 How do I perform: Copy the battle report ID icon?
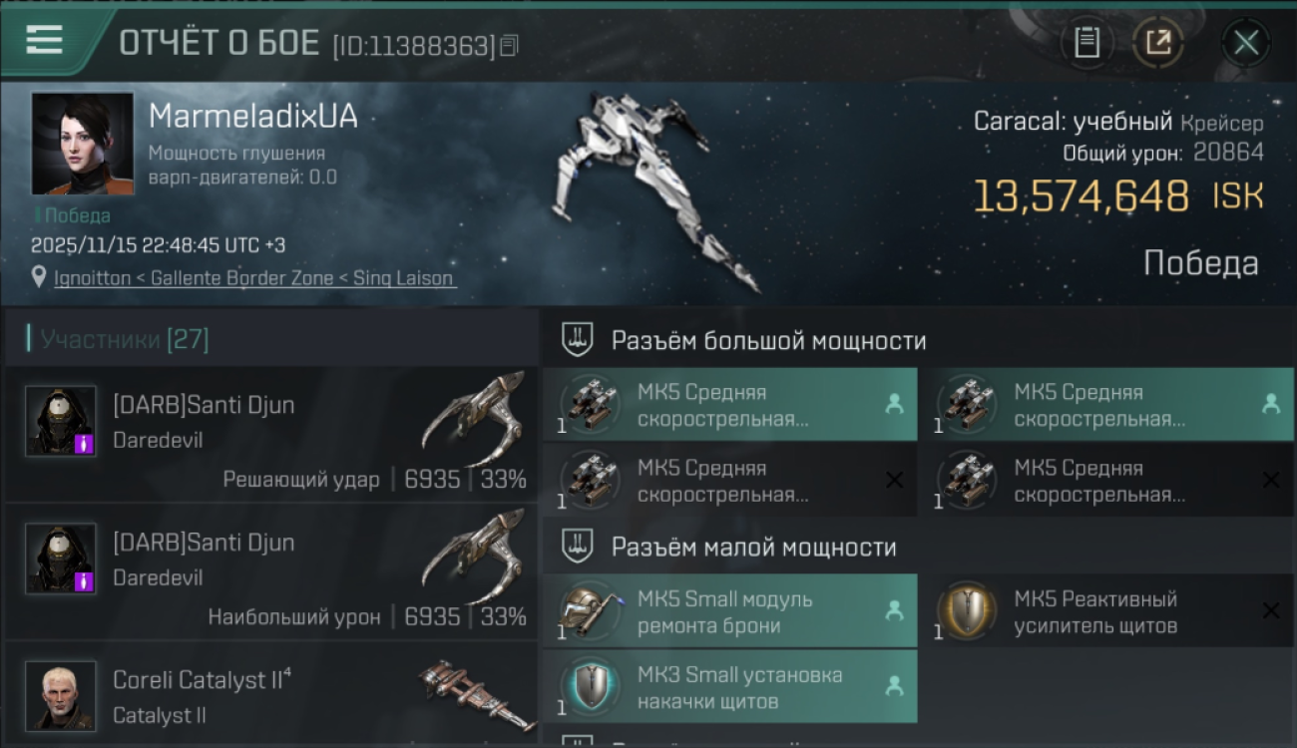[x=509, y=46]
